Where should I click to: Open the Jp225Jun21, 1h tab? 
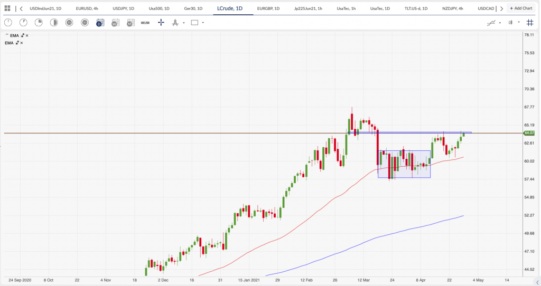[308, 8]
